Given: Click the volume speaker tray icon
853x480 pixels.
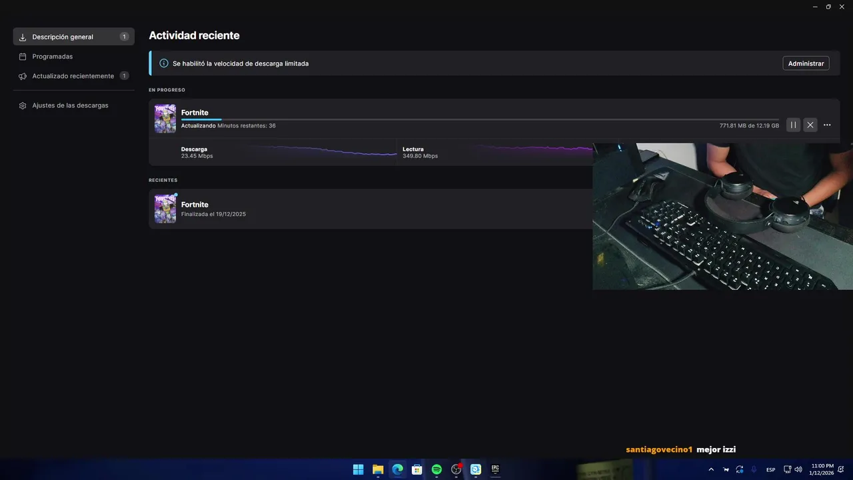Looking at the screenshot, I should point(798,469).
